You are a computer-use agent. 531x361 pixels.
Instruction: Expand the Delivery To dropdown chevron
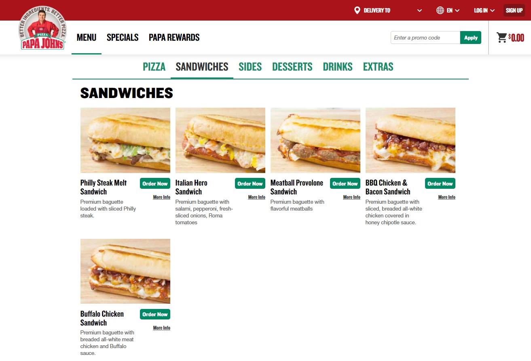click(419, 10)
